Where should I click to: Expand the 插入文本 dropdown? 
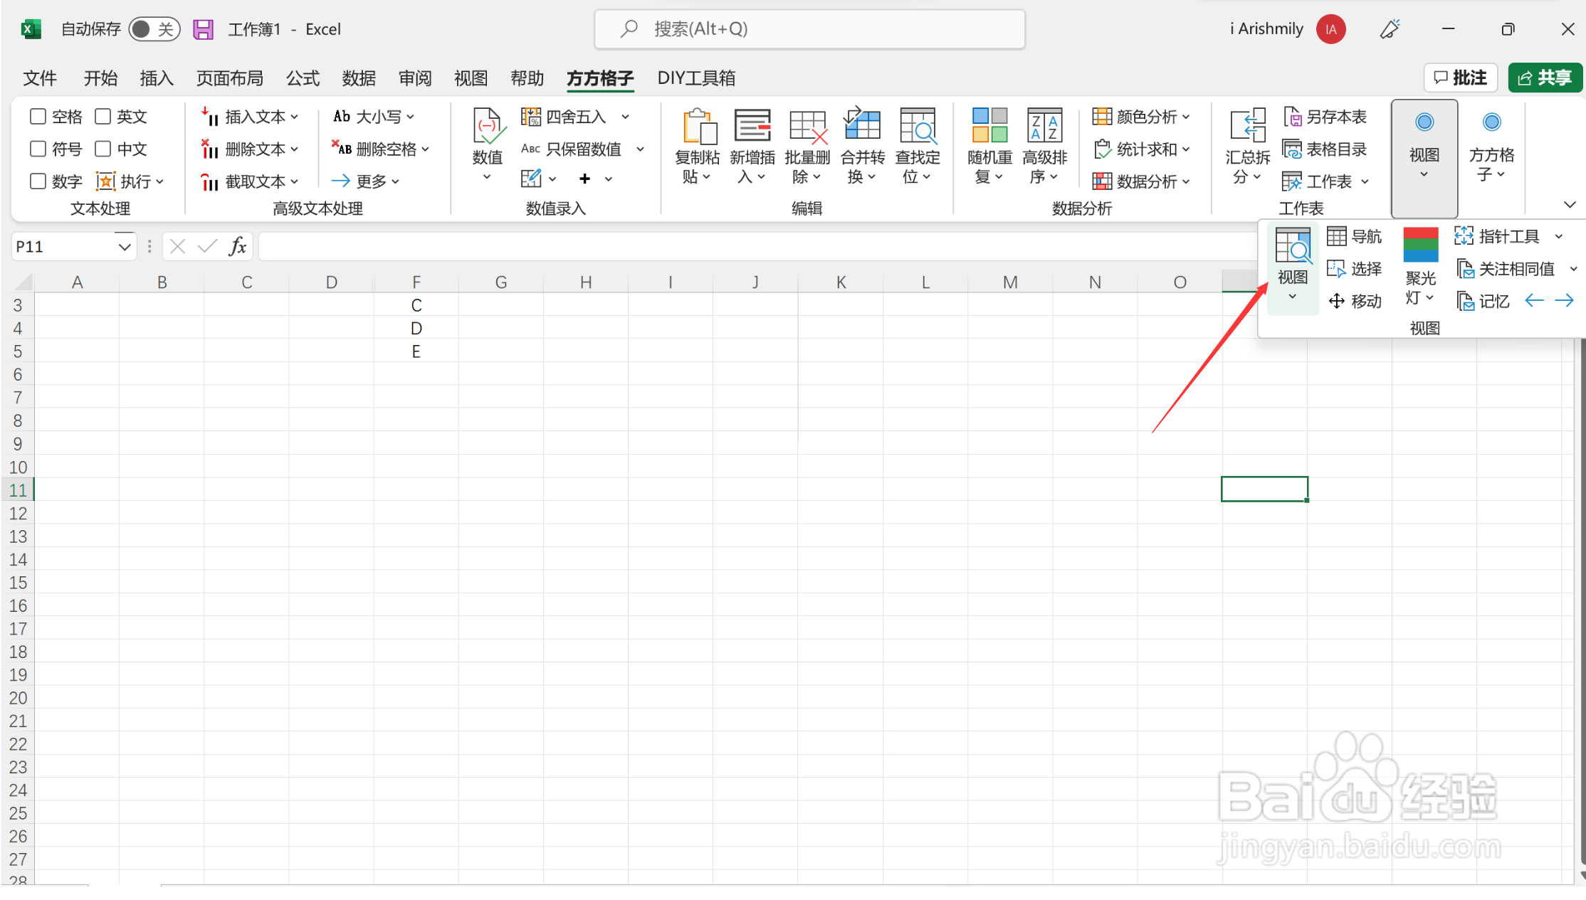click(x=294, y=117)
